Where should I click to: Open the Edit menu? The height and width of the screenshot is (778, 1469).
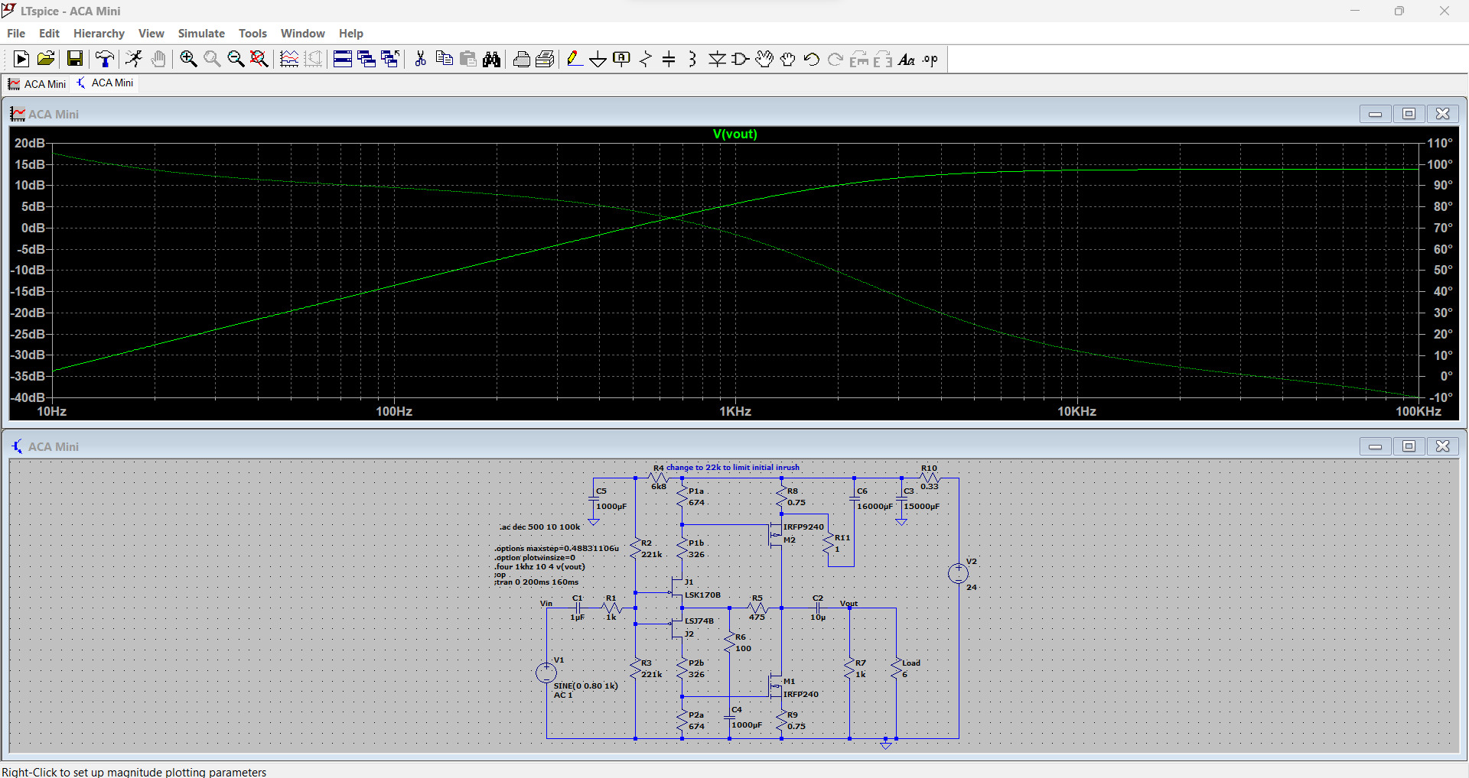click(49, 34)
